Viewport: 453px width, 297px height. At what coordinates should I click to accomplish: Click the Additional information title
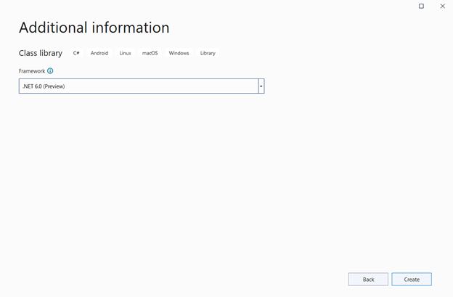pyautogui.click(x=94, y=28)
